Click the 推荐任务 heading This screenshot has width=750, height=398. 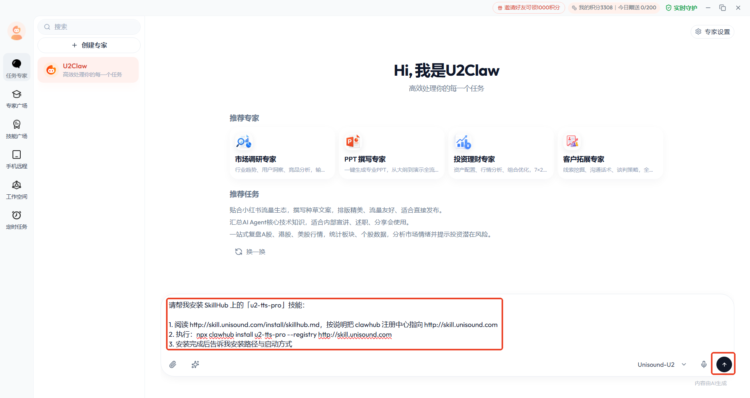(x=244, y=194)
